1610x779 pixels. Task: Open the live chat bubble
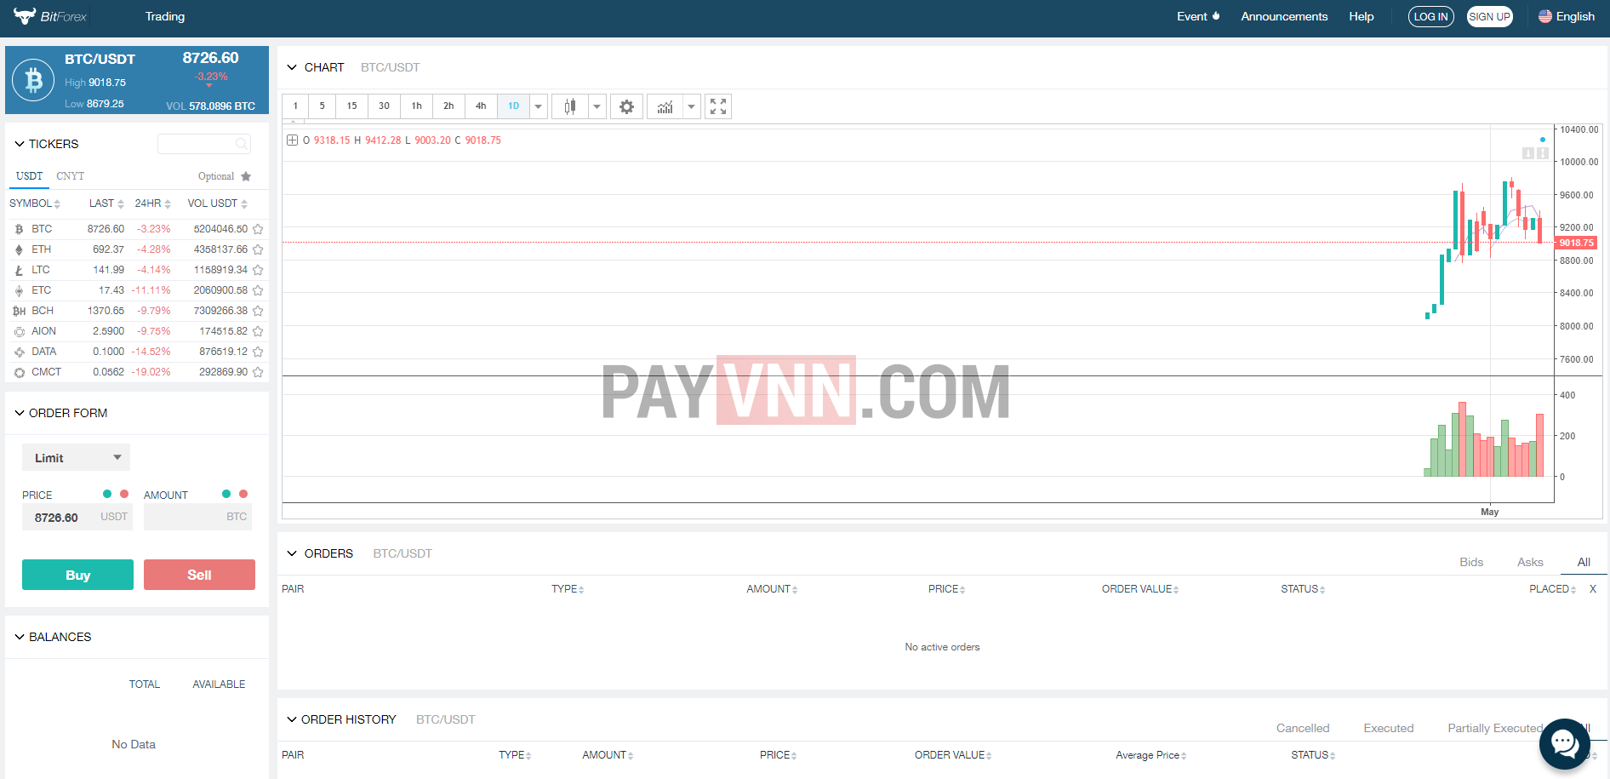click(1564, 743)
